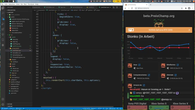This screenshot has width=195, height=110.
Task: Open Run and Debug view
Action: point(3,23)
